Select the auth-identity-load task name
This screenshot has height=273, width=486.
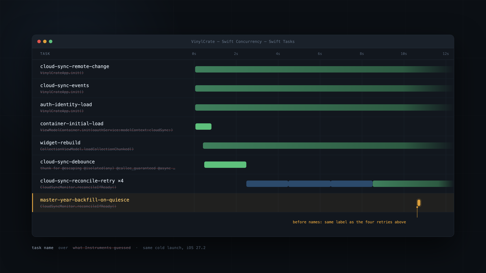66,105
